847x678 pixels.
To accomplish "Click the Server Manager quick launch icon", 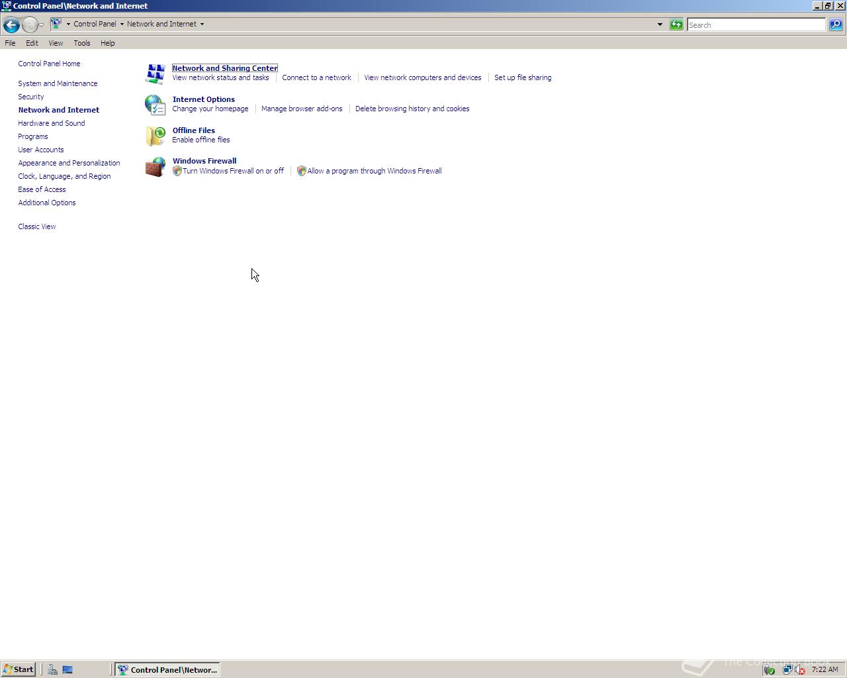I will (x=52, y=669).
